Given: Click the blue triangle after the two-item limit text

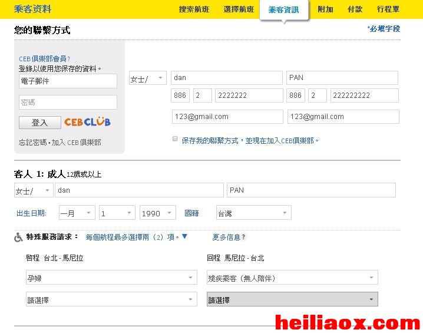Looking at the screenshot, I should (x=184, y=236).
